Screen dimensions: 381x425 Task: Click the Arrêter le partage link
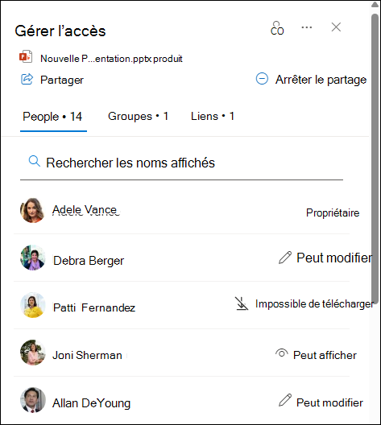(x=321, y=80)
